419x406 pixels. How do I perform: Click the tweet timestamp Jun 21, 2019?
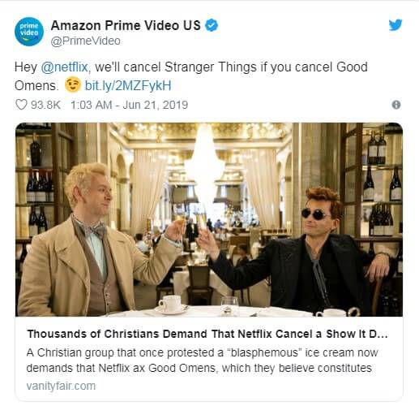coord(129,105)
